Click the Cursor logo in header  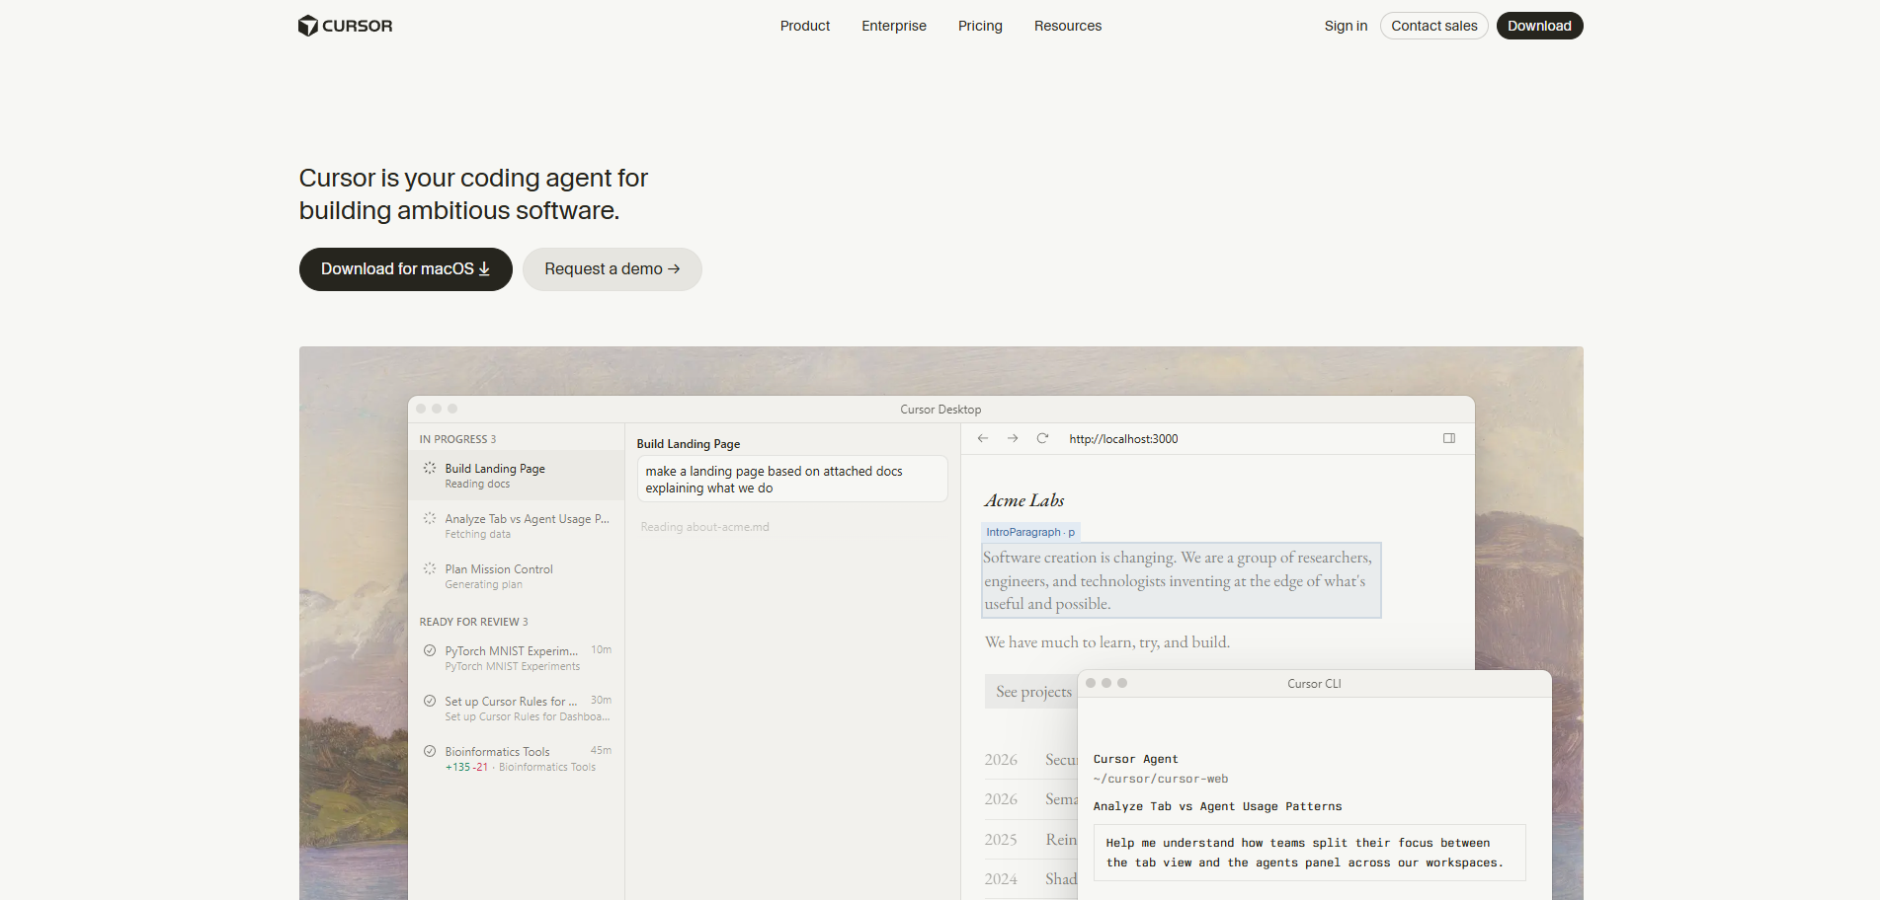(x=345, y=26)
